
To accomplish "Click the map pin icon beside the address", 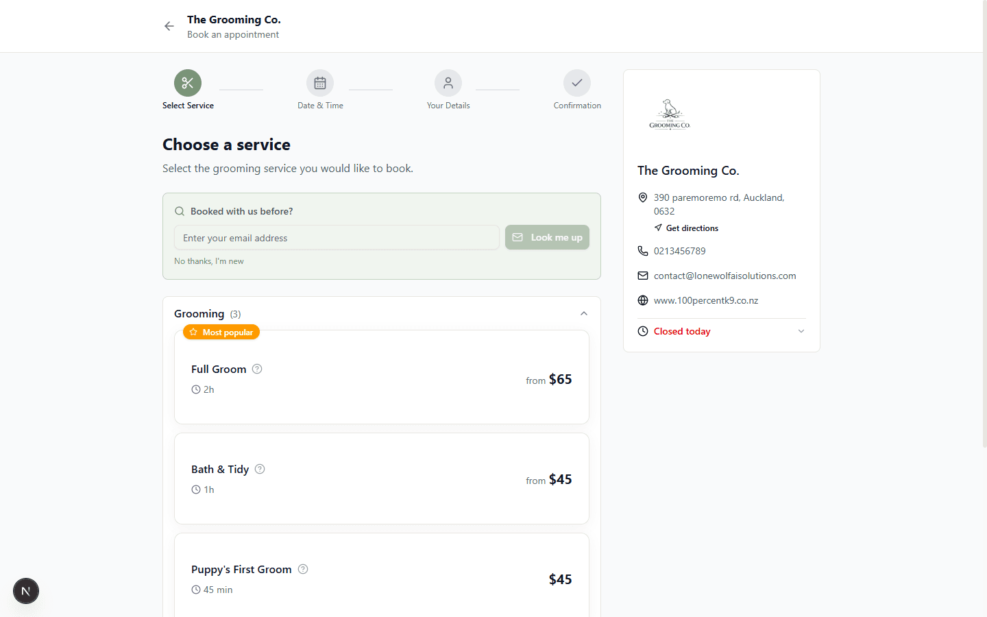I will 642,197.
